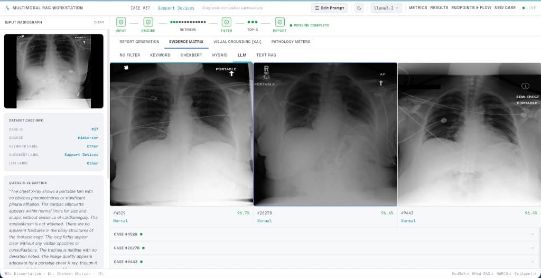541x278 pixels.
Task: Click the input radiograph thumbnail
Action: coord(53,71)
